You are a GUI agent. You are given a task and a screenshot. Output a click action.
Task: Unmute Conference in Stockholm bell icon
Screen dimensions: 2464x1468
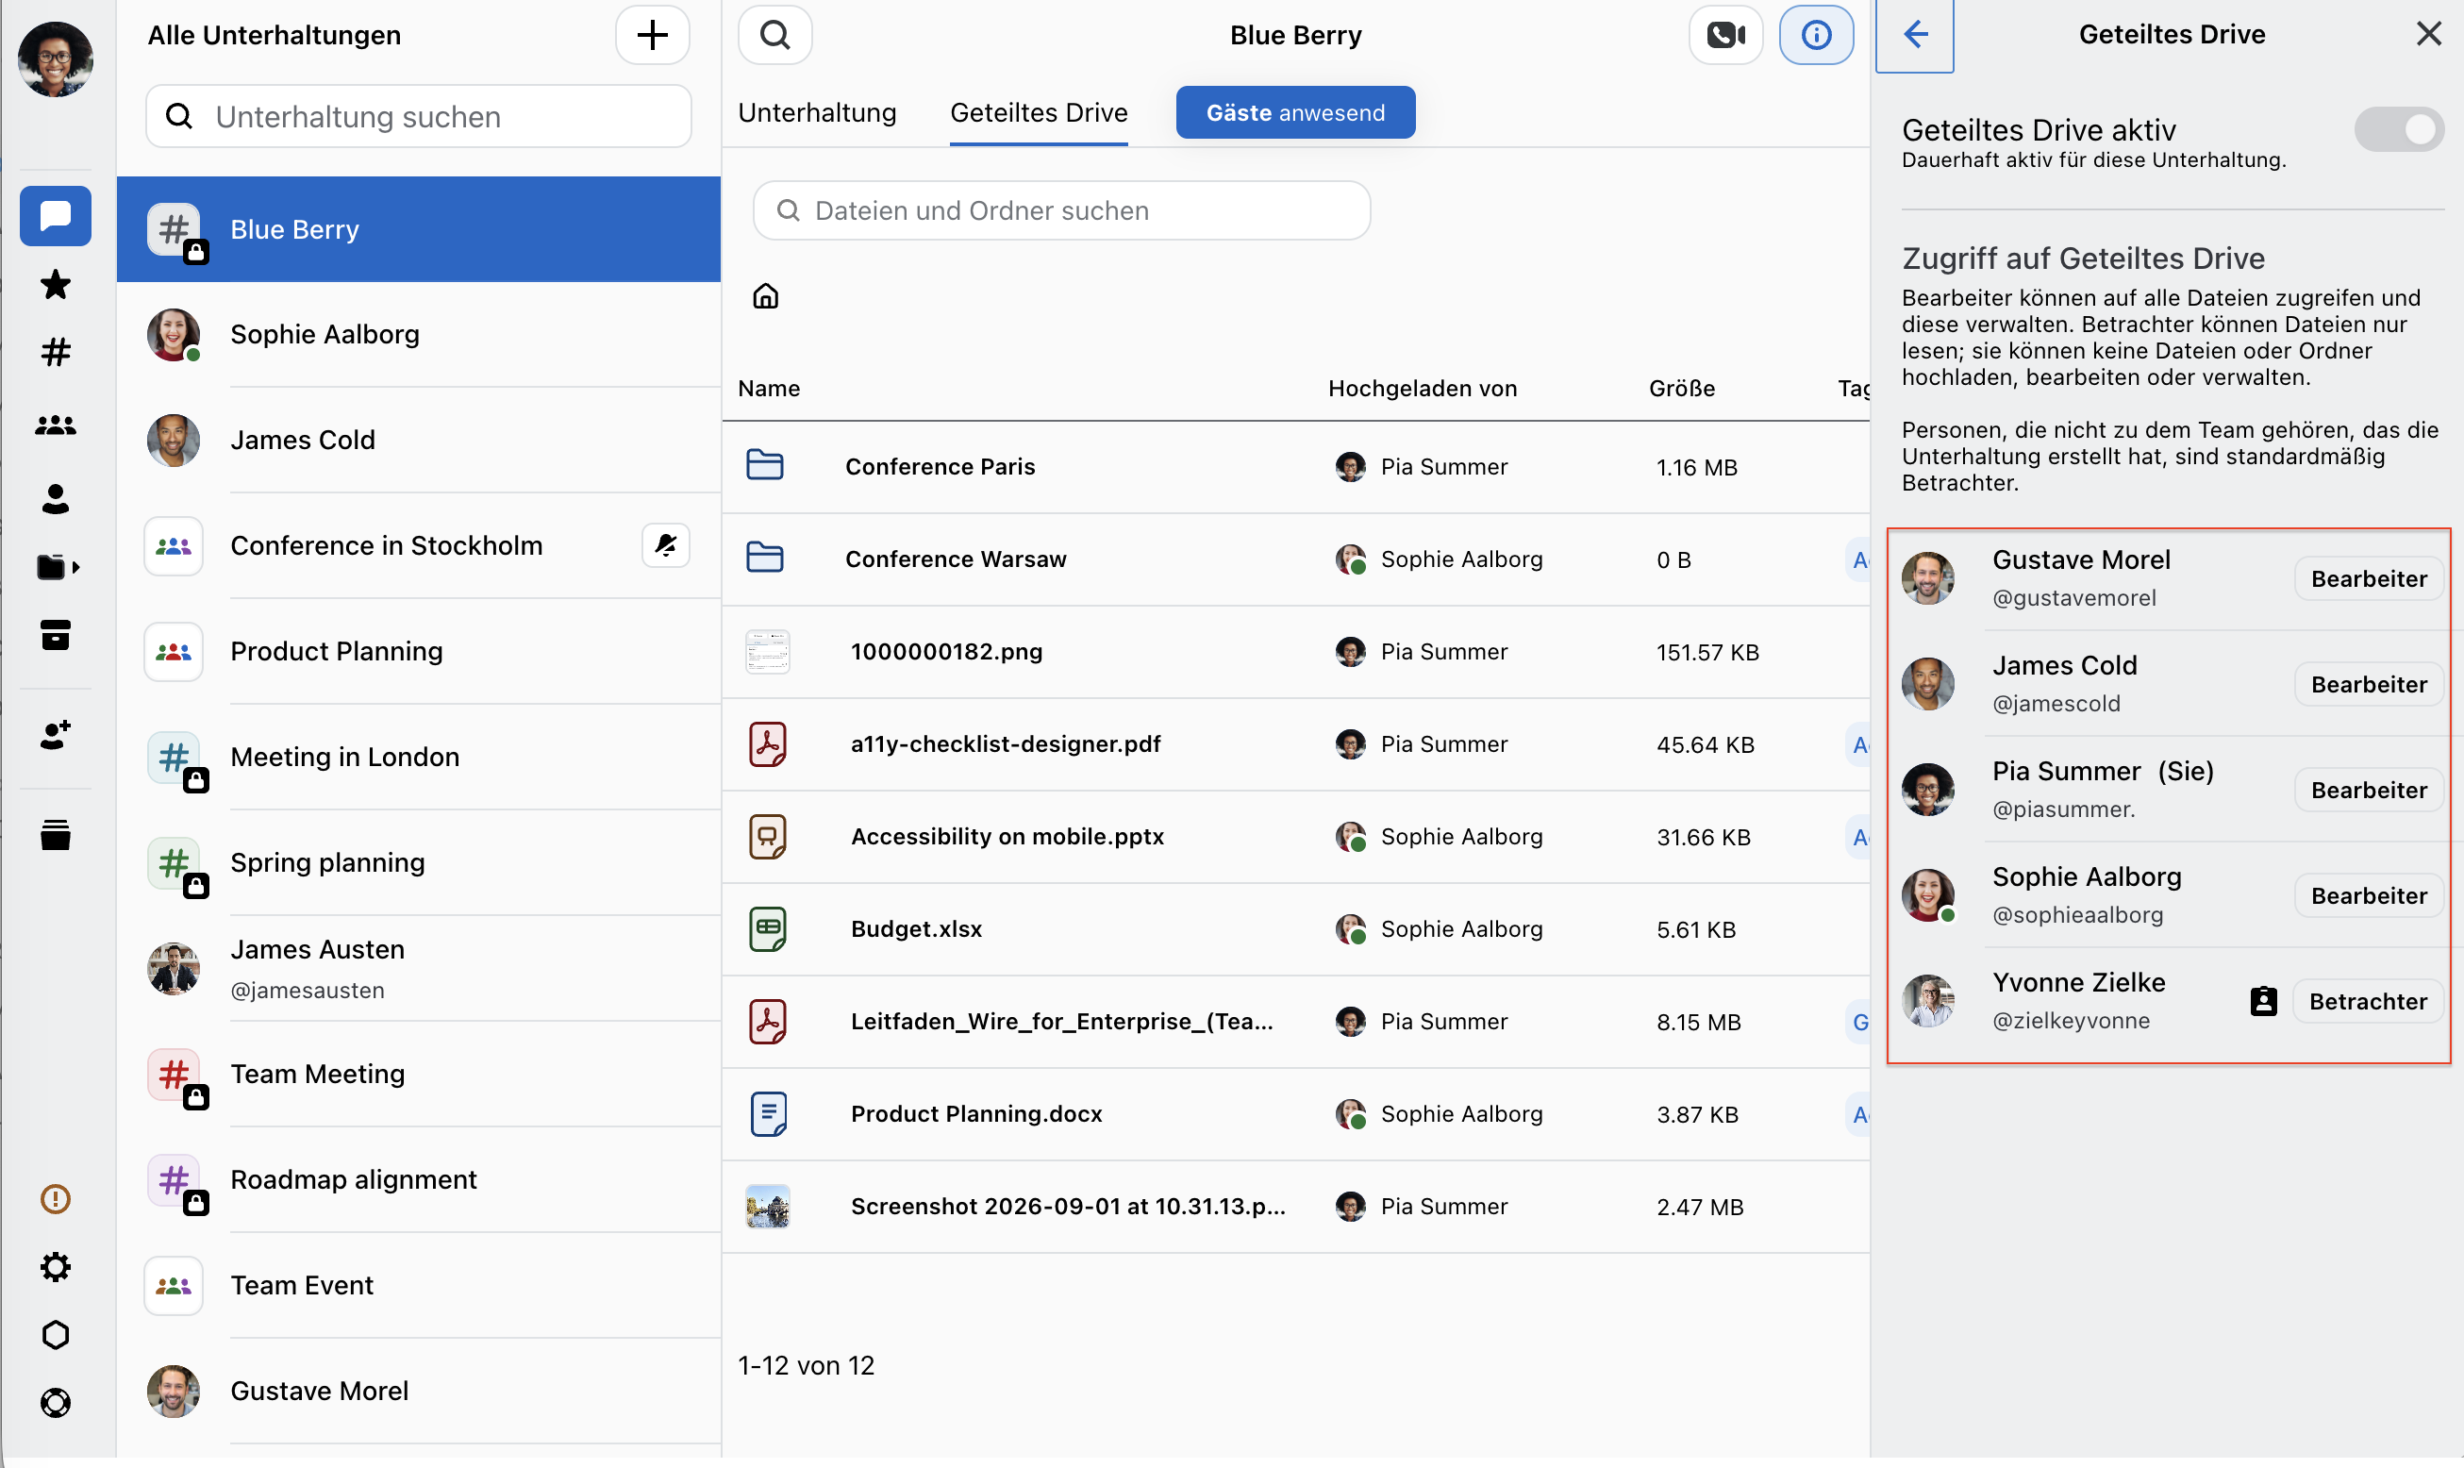(x=666, y=545)
